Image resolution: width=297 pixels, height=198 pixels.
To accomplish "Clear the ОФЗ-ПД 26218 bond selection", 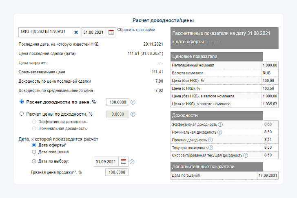I will pyautogui.click(x=76, y=32).
